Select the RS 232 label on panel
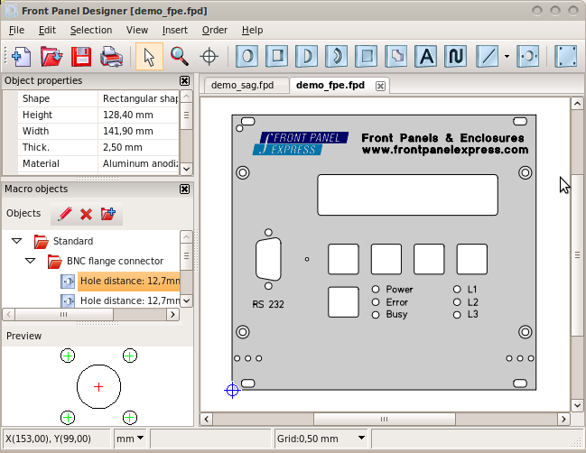Viewport: 586px width, 453px height. click(x=268, y=304)
